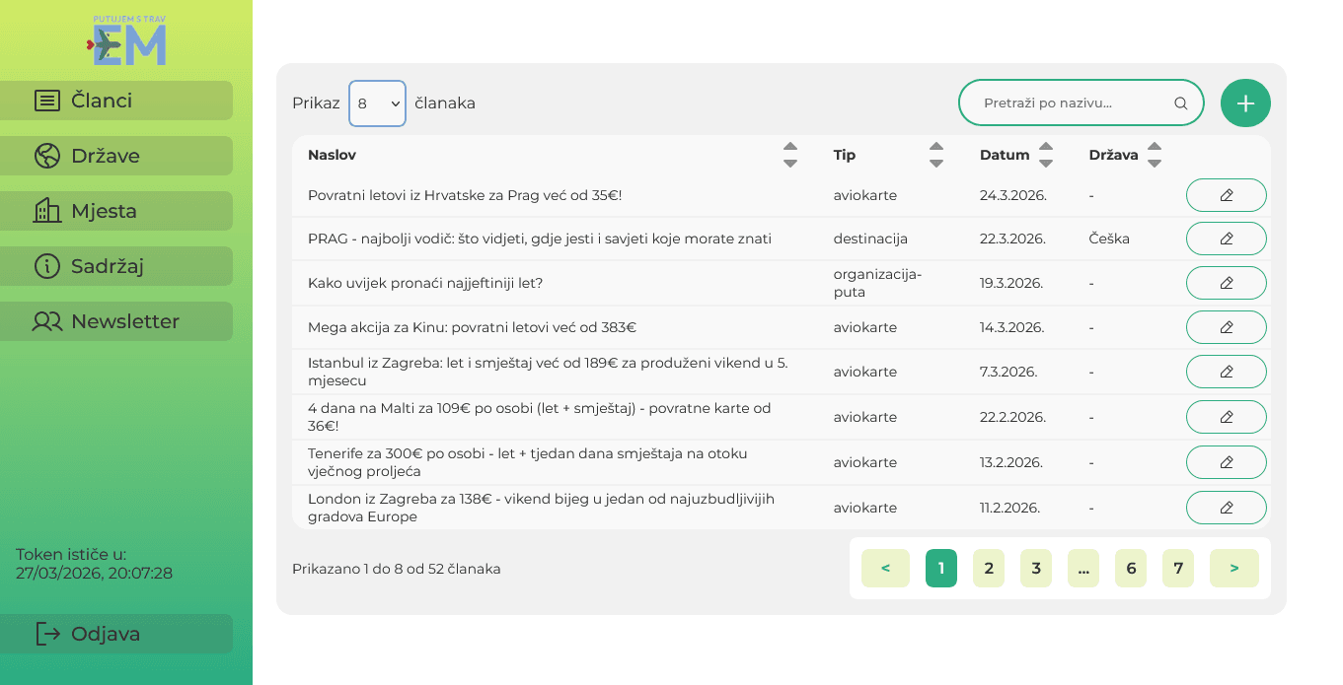
Task: Click the info icon beside Sadržaj
Action: pyautogui.click(x=46, y=265)
